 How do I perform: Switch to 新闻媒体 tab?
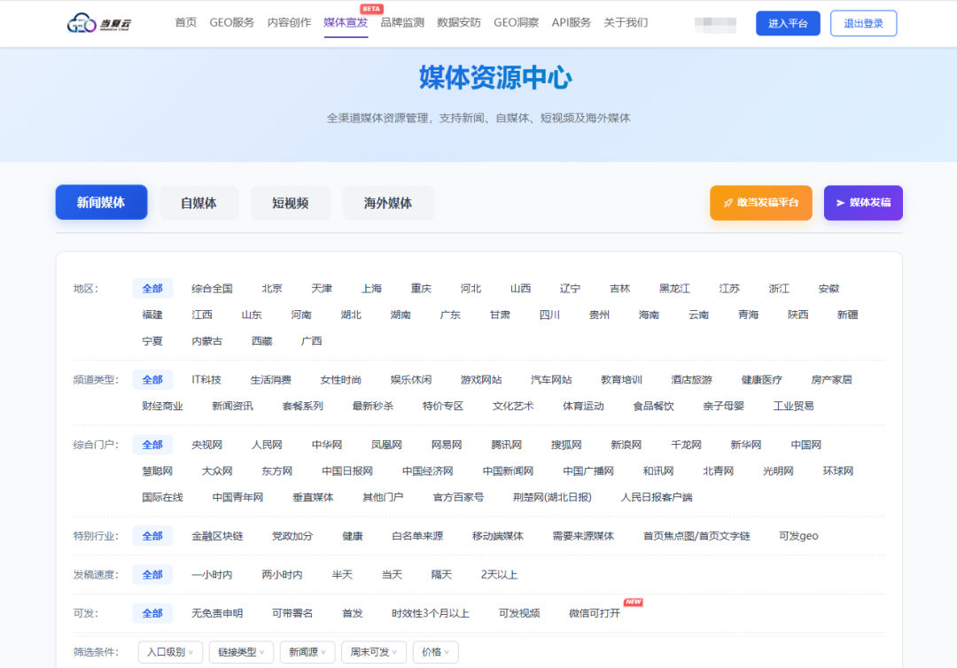click(101, 203)
